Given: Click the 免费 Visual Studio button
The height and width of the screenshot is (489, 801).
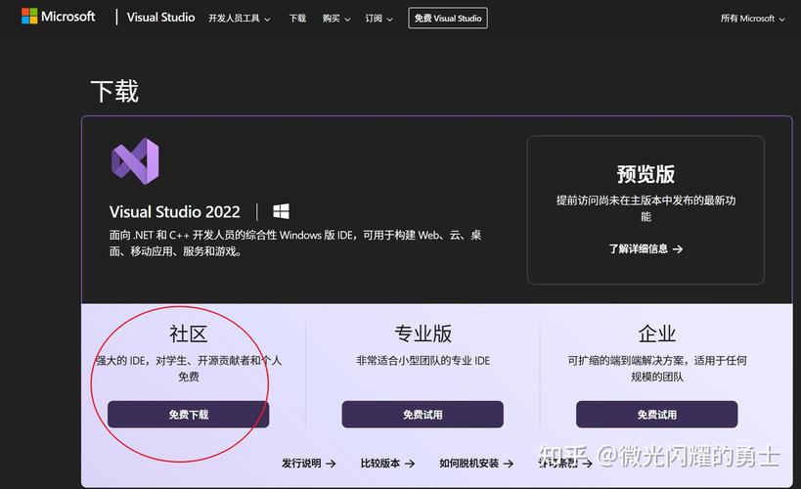Looking at the screenshot, I should [x=448, y=19].
